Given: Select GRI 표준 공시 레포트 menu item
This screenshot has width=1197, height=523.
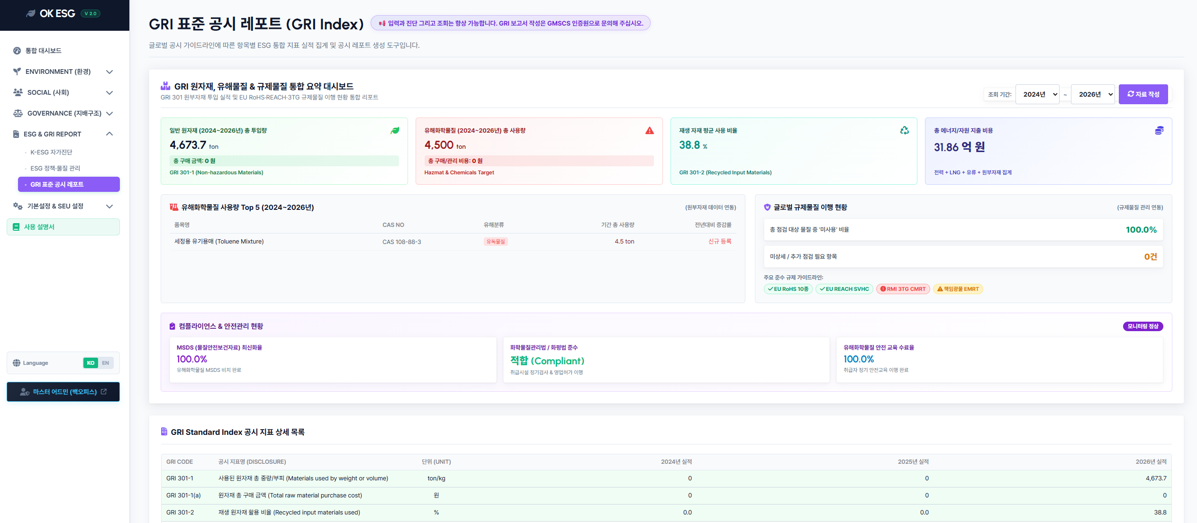Looking at the screenshot, I should (x=69, y=184).
